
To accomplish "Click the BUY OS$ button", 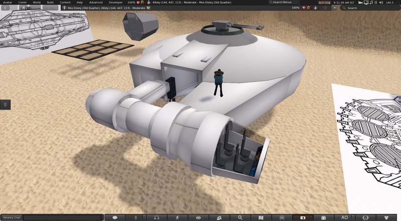I will [324, 3].
